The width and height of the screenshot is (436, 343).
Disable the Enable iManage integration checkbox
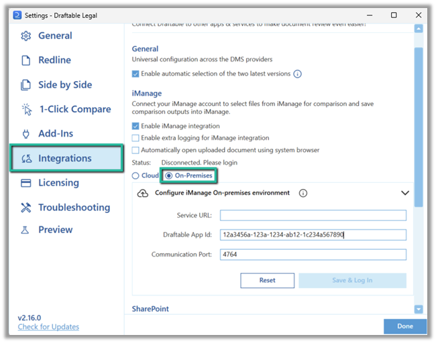point(135,126)
